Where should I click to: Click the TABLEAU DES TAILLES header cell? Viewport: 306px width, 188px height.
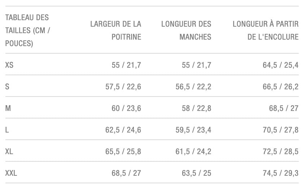pos(27,31)
